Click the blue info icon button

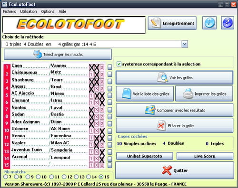click(x=209, y=23)
